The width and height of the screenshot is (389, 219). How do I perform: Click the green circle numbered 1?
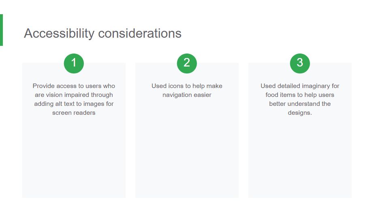pyautogui.click(x=74, y=63)
